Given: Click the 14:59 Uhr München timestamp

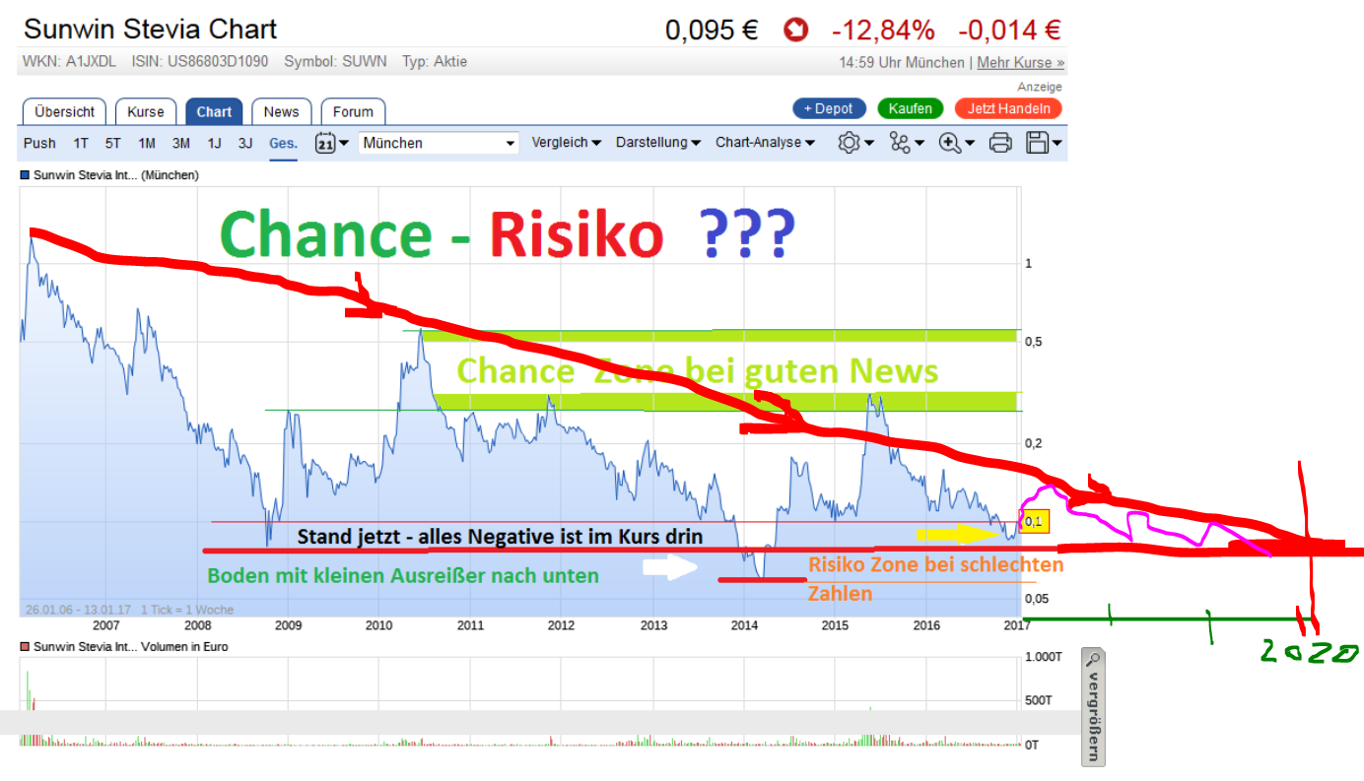Looking at the screenshot, I should click(x=902, y=62).
